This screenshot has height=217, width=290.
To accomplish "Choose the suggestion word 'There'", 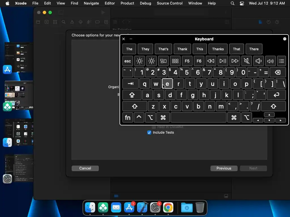I will (x=254, y=49).
